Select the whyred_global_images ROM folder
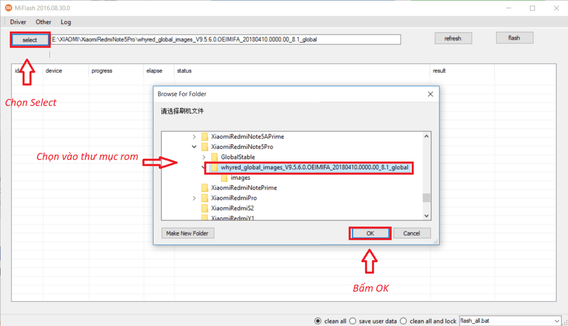This screenshot has height=326, width=568. (314, 168)
